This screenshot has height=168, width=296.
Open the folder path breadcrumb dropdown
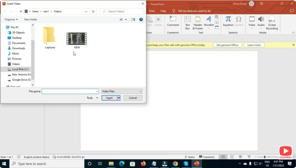coord(86,11)
